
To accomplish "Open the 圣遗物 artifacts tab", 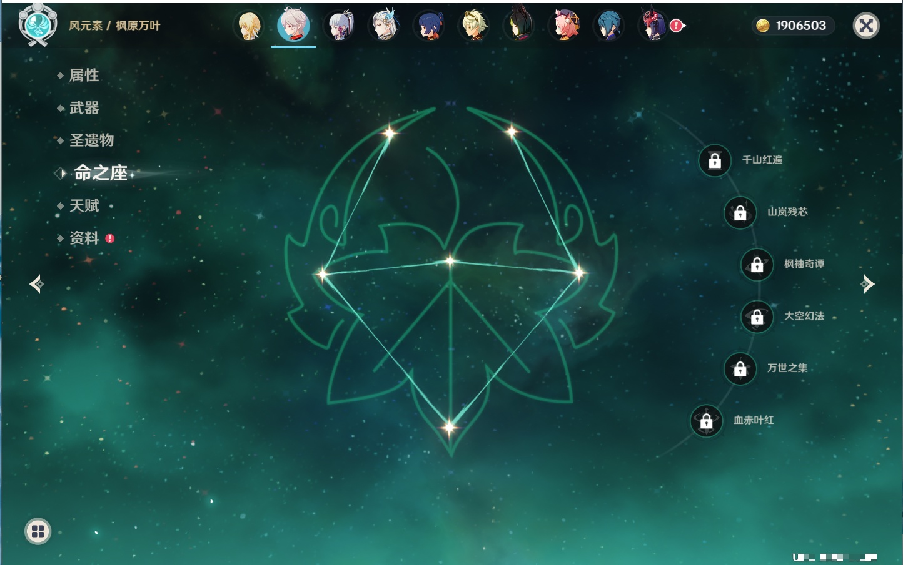I will point(91,140).
